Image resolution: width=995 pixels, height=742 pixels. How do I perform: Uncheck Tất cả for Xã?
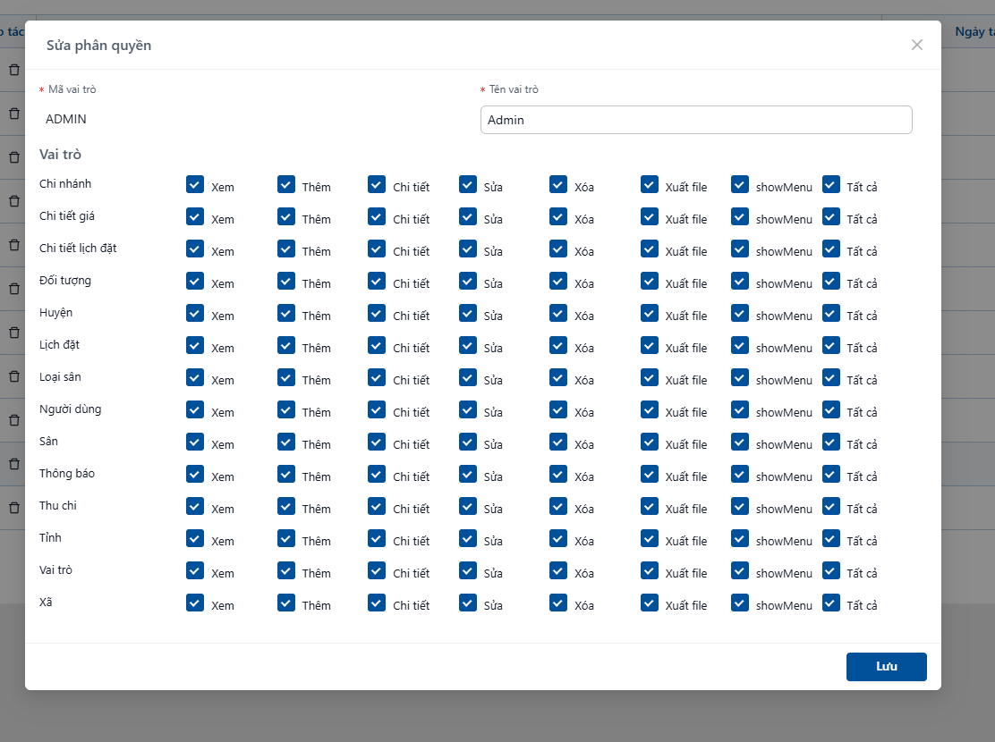point(830,603)
